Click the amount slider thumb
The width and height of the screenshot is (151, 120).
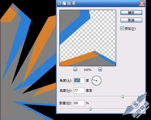point(90,109)
